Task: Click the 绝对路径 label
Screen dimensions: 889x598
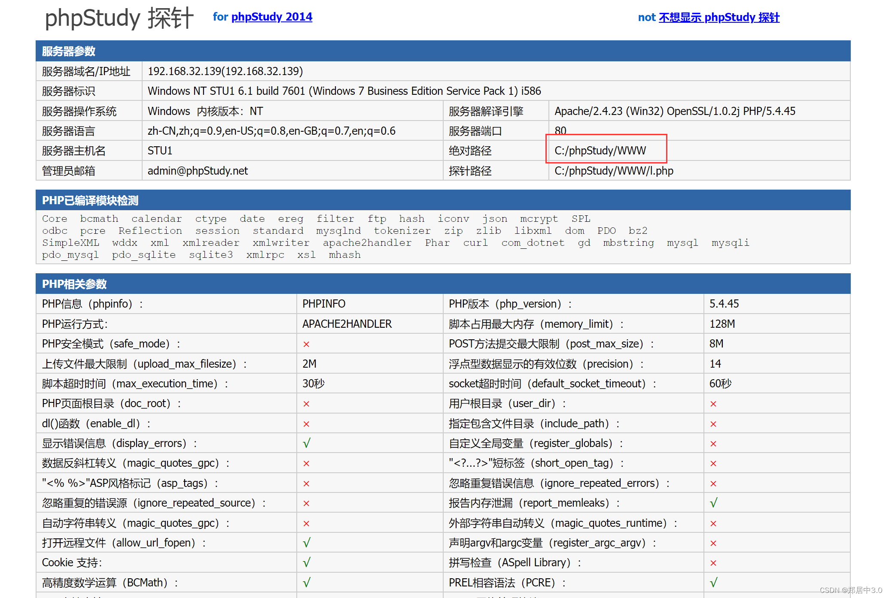Action: tap(470, 151)
